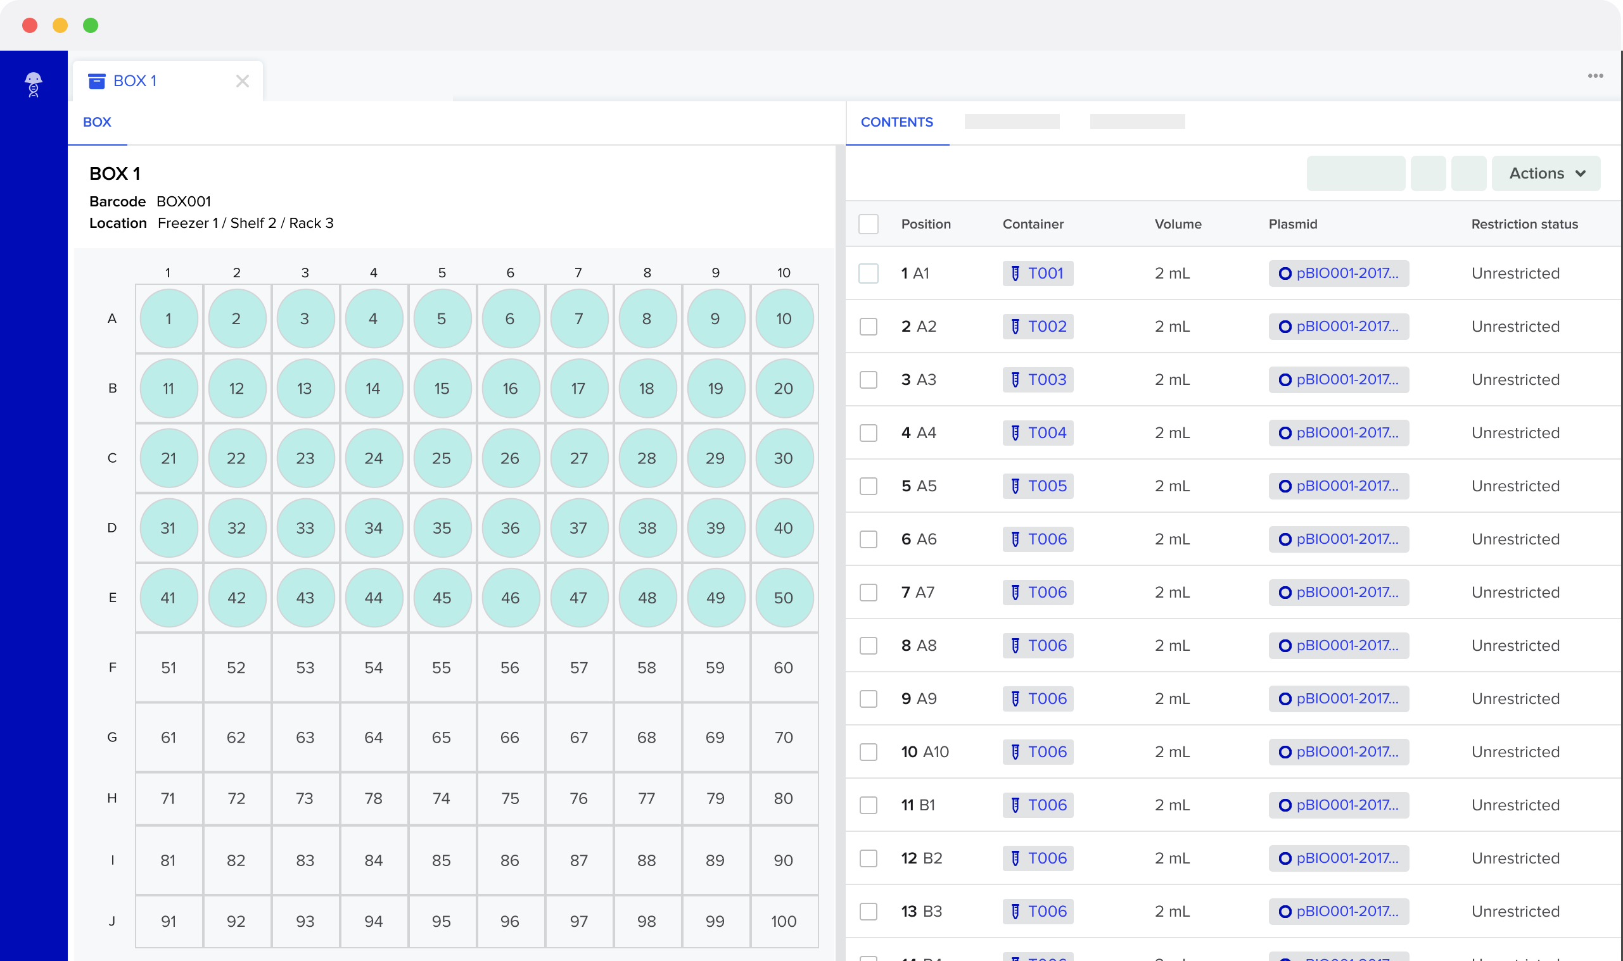The image size is (1623, 961).
Task: Open the Actions dropdown
Action: (x=1546, y=173)
